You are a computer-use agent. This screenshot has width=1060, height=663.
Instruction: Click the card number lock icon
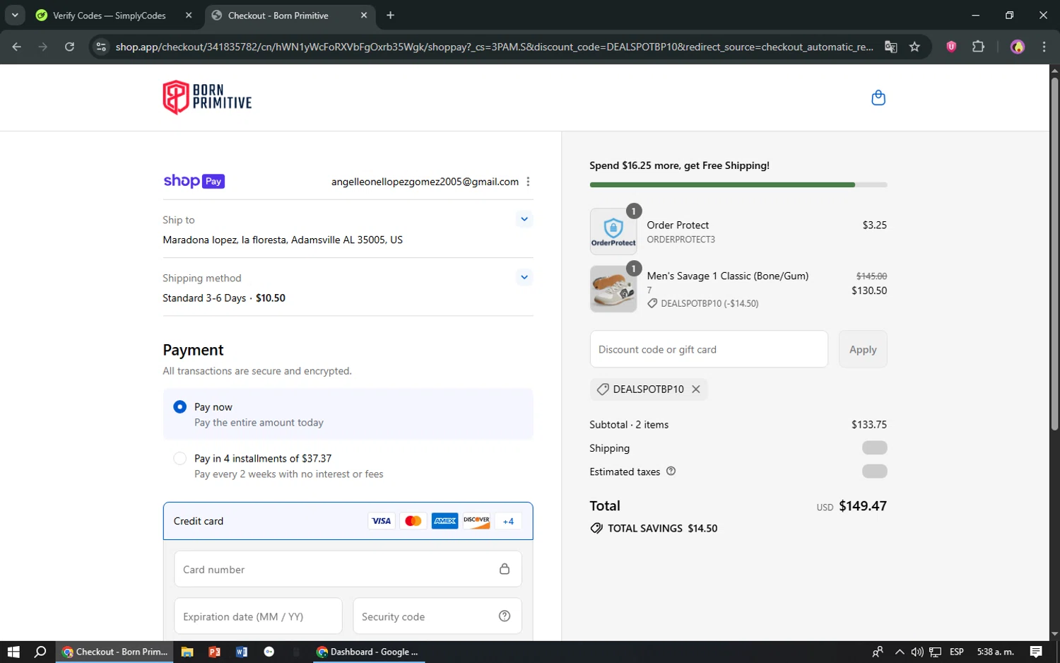pos(505,569)
